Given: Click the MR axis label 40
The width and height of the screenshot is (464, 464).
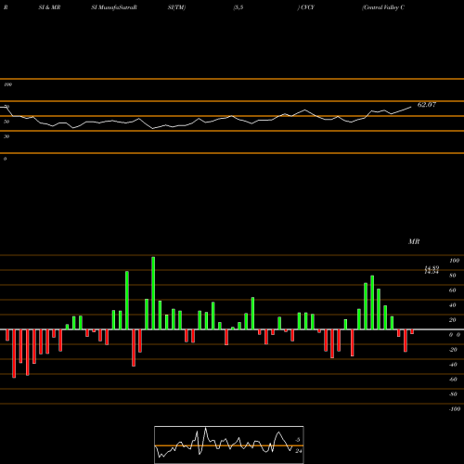Looking at the screenshot, I should 453,305.
